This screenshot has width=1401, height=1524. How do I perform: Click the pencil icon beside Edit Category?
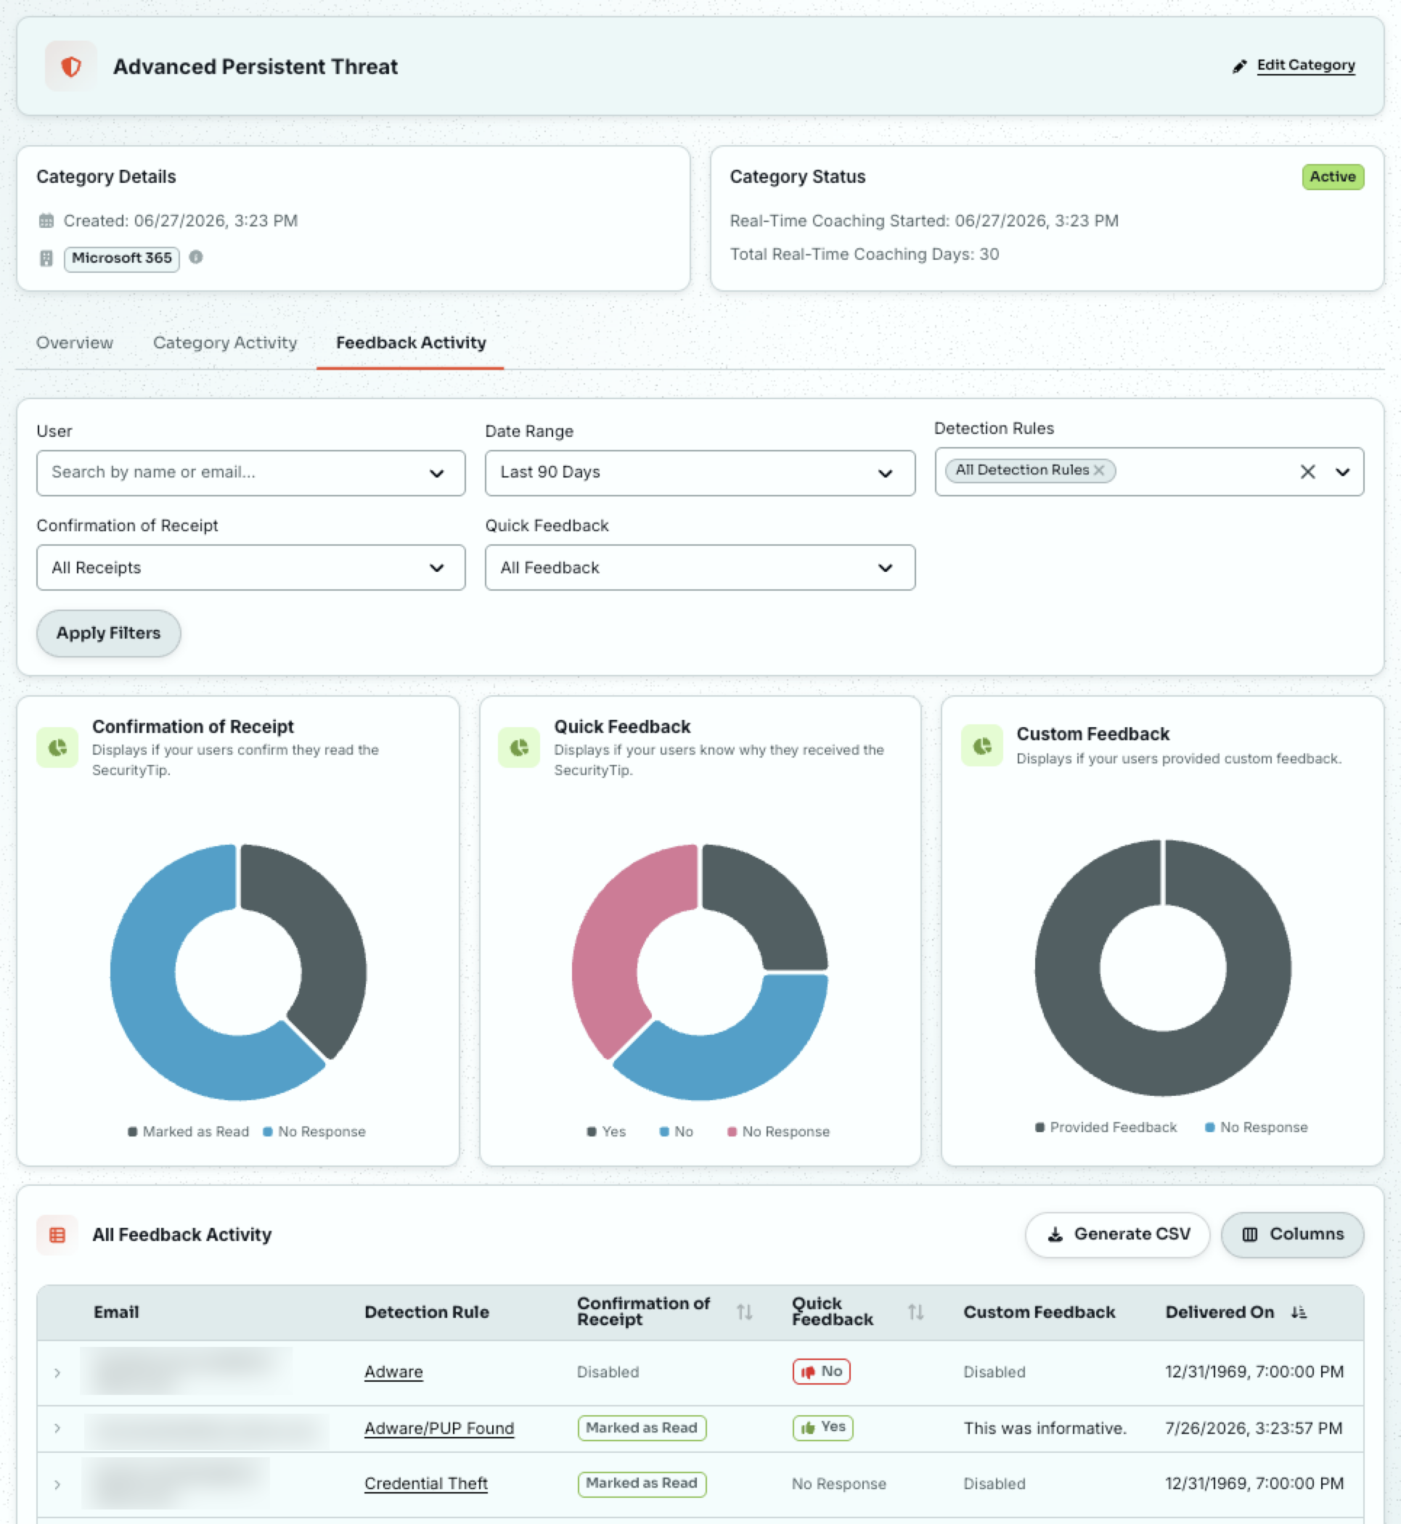[x=1240, y=66]
